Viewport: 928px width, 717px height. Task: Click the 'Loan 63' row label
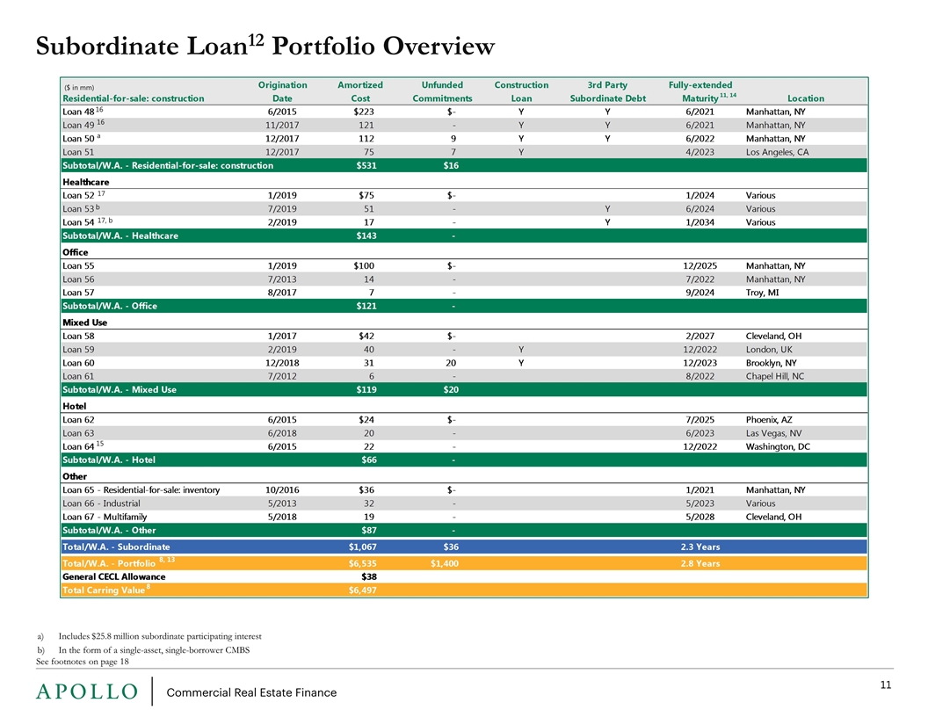tap(78, 433)
